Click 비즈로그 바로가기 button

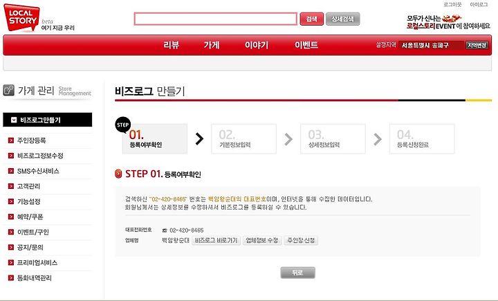pos(216,240)
